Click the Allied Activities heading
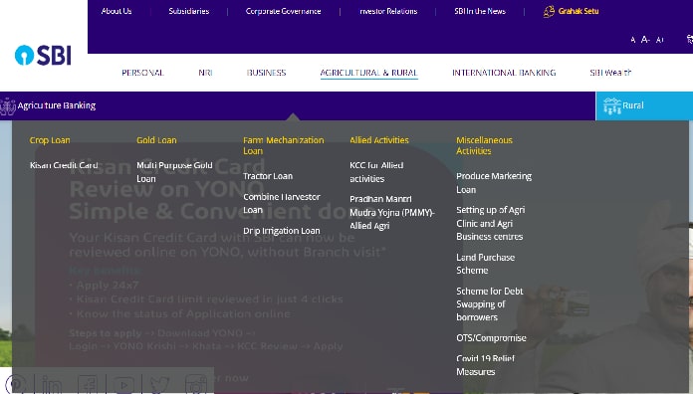The image size is (693, 394). [379, 140]
